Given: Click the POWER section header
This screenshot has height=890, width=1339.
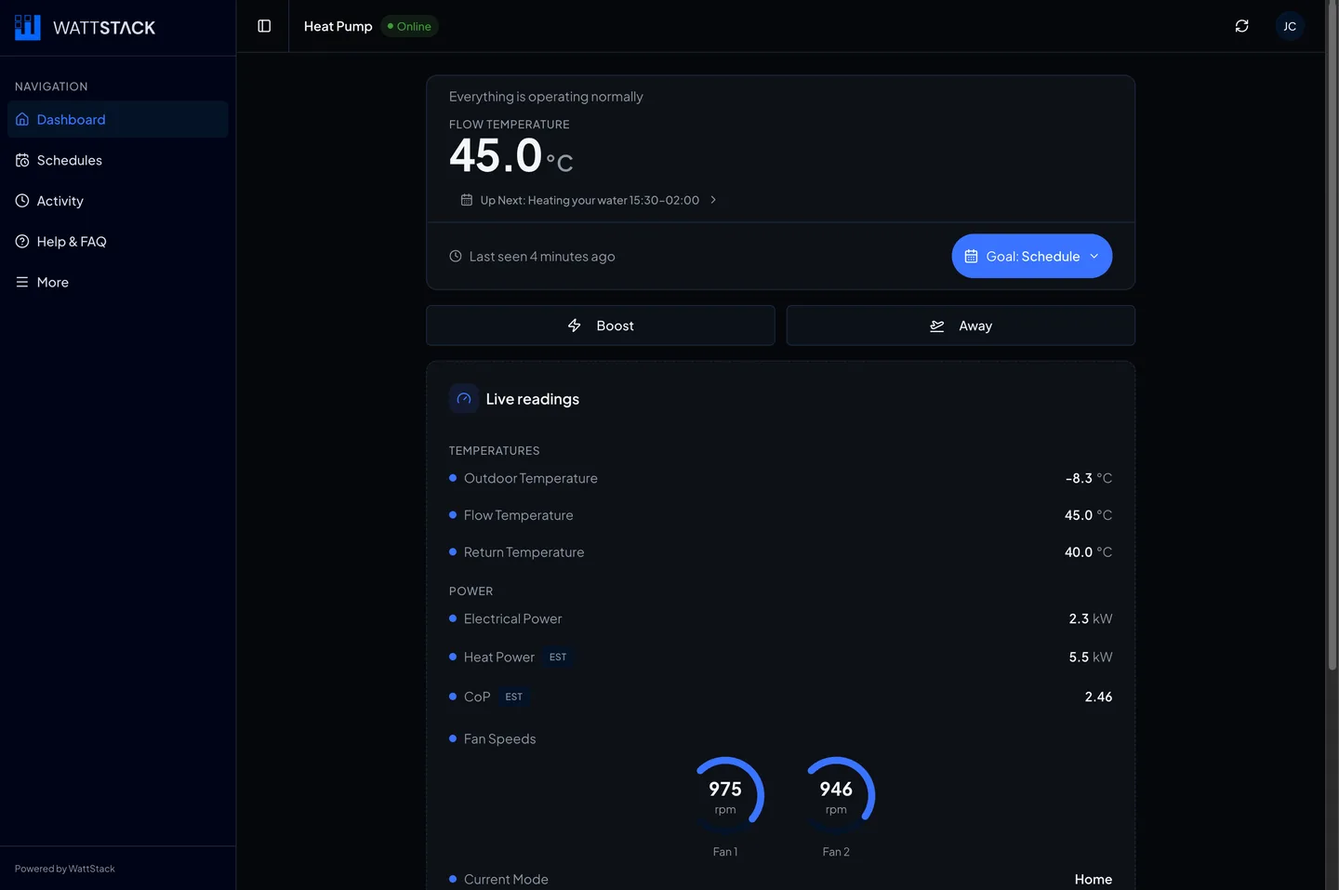Looking at the screenshot, I should [x=471, y=591].
